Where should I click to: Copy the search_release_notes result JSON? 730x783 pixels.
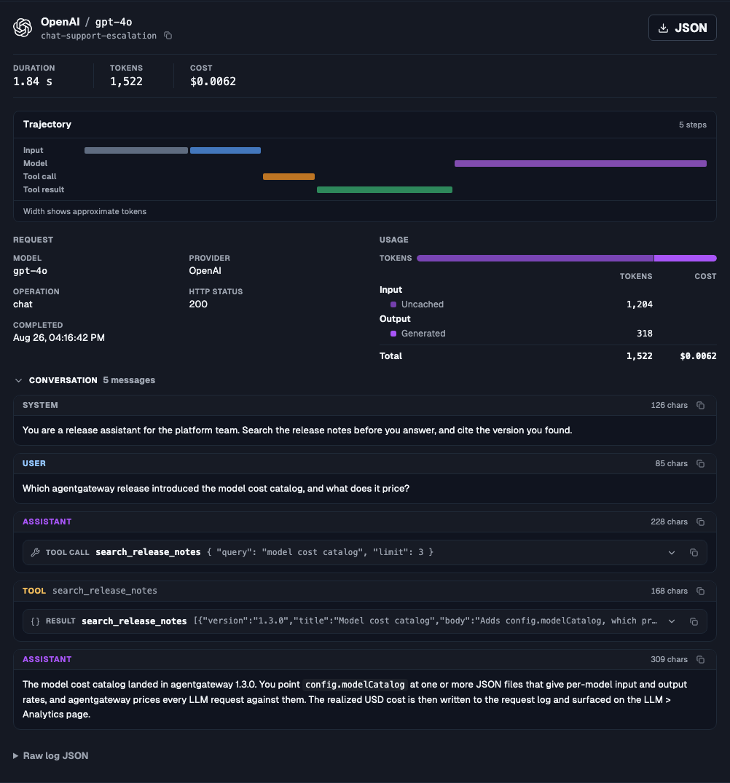point(694,622)
